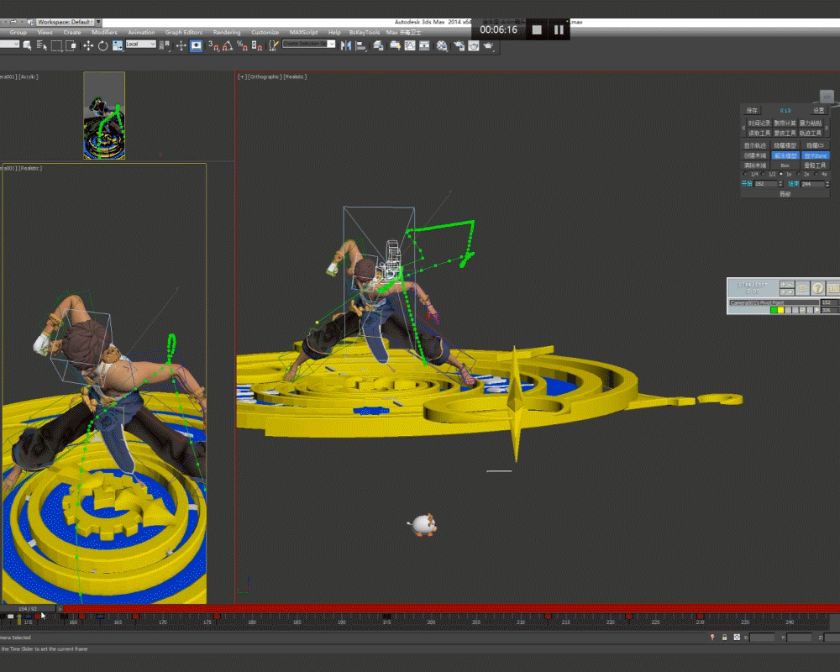
Task: Open the Local reference coordinate dropdown
Action: tap(140, 44)
